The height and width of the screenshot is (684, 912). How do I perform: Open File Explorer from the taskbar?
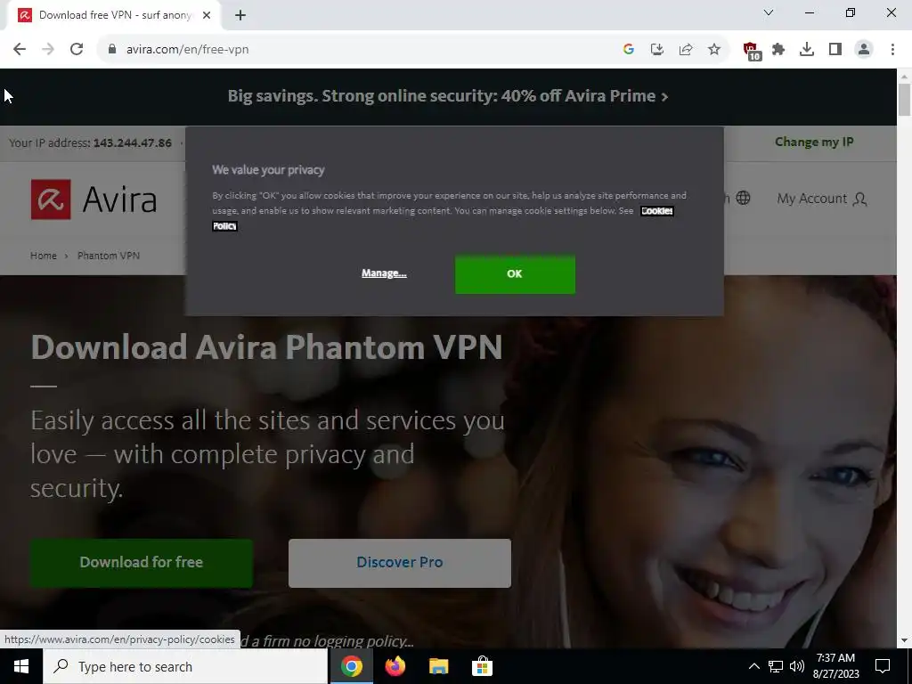coord(438,666)
